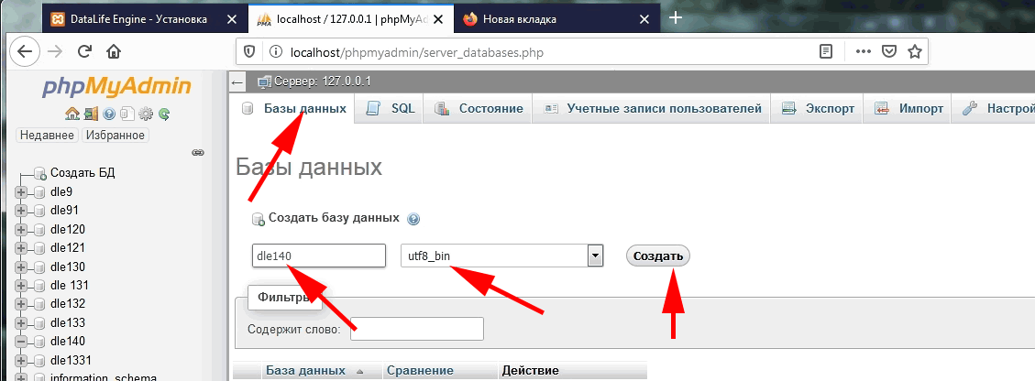1035x381 pixels.
Task: Reload the page with browser refresh icon
Action: 84,51
